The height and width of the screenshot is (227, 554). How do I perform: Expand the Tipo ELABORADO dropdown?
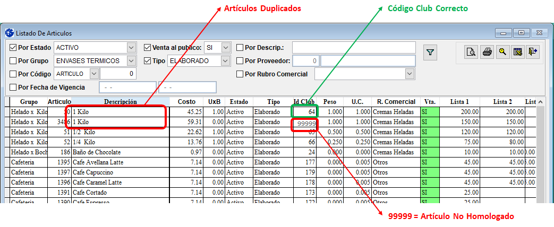[x=226, y=60]
